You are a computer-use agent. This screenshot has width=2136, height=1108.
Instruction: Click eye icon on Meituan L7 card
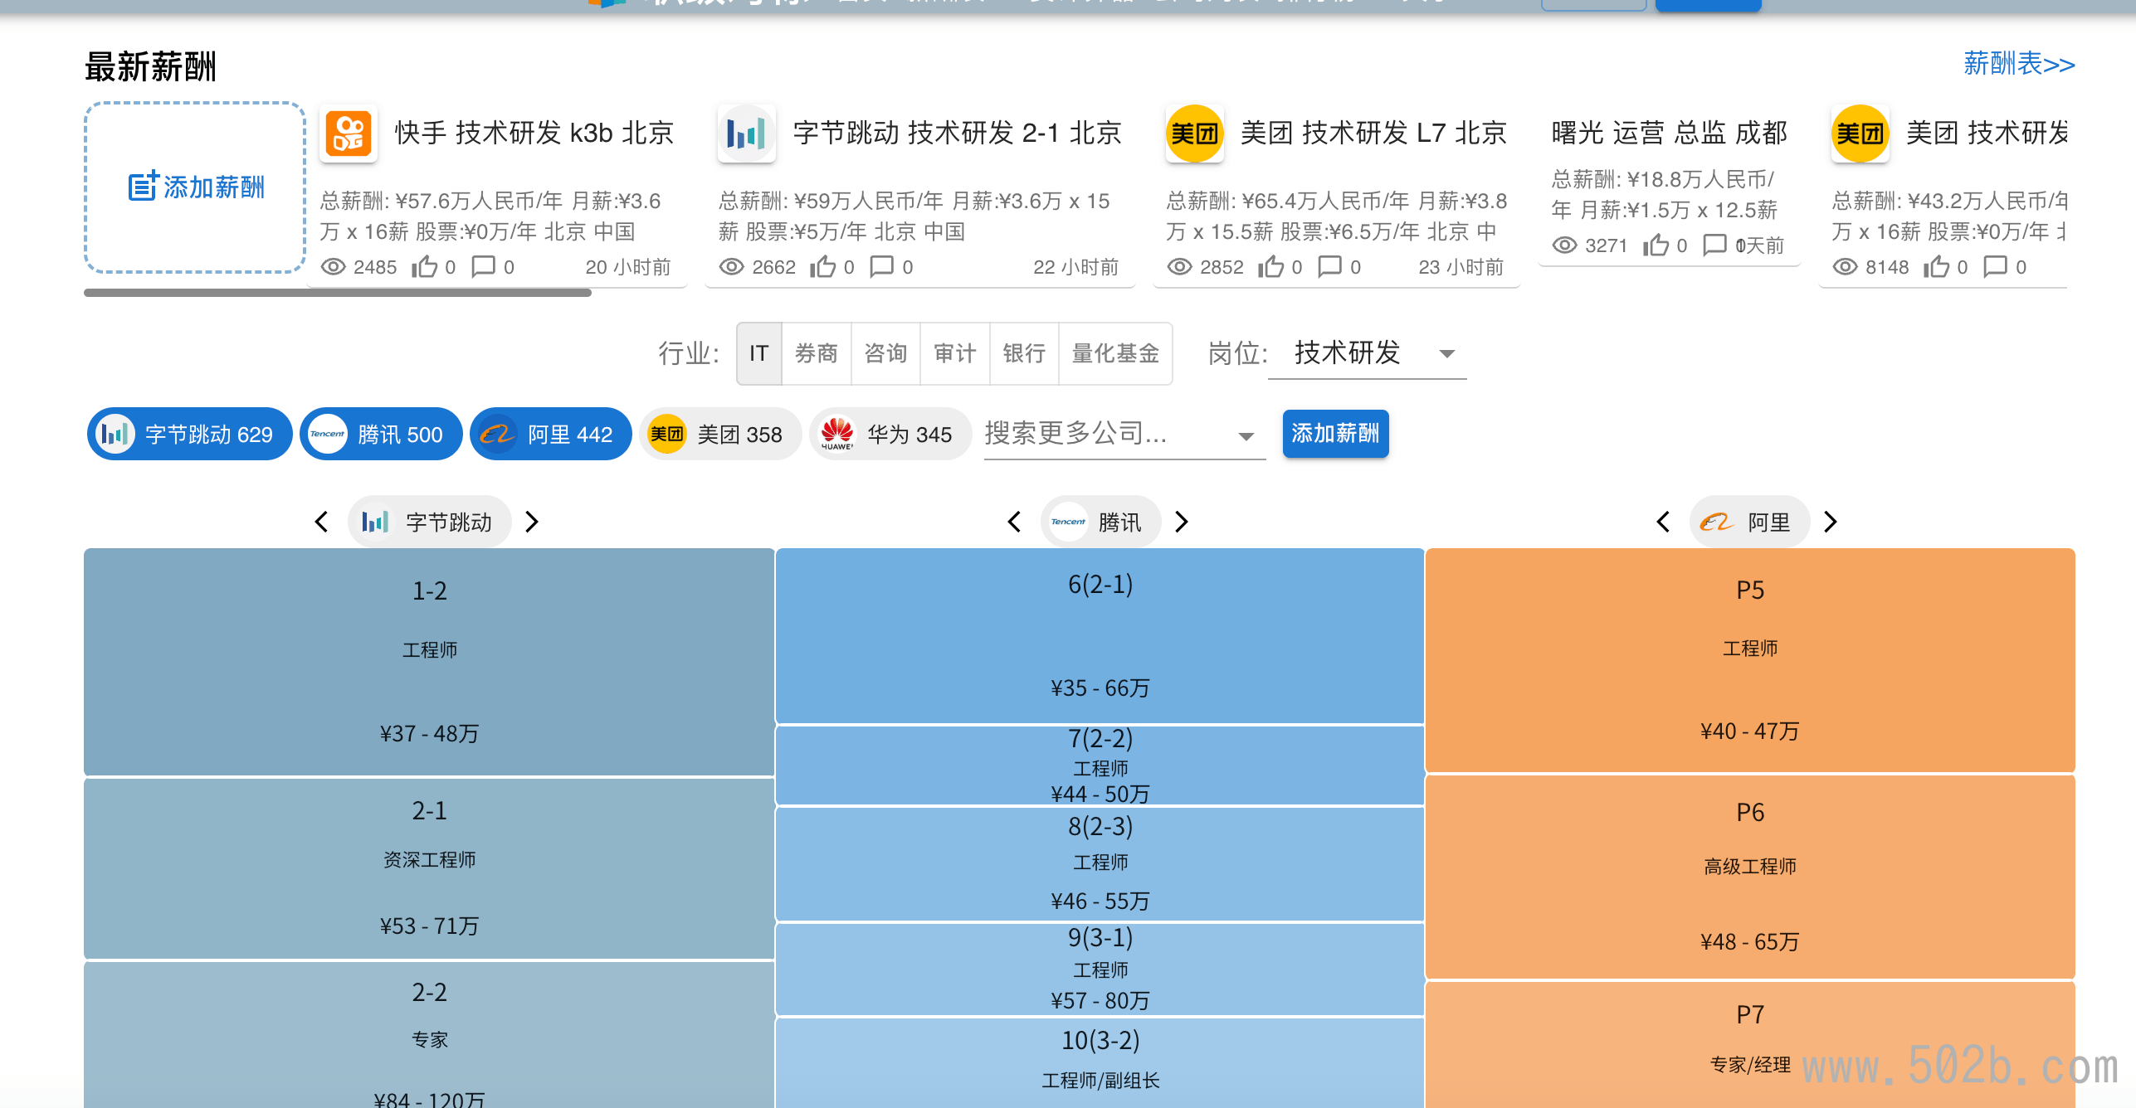click(1179, 267)
